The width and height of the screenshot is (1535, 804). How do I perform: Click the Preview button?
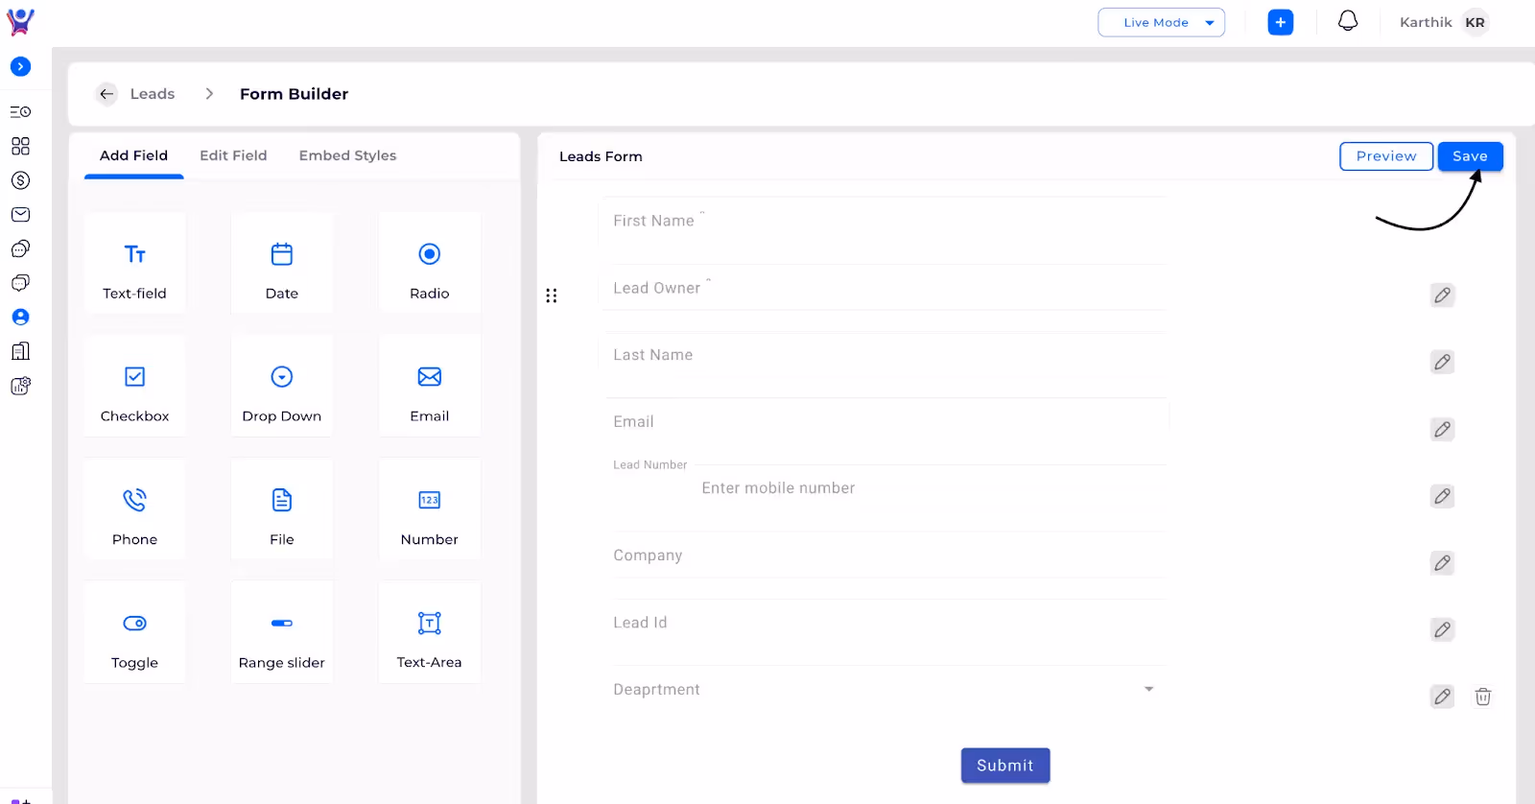(x=1386, y=156)
